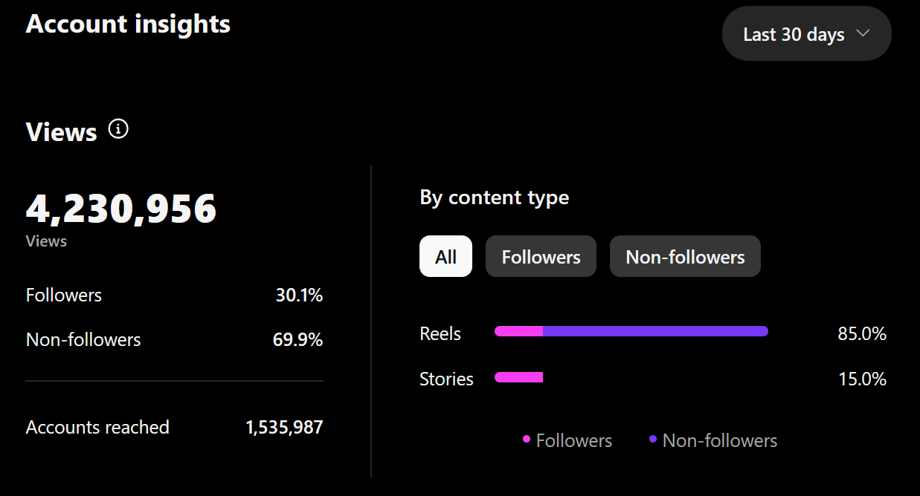Click the Stories pink bar

pyautogui.click(x=519, y=377)
